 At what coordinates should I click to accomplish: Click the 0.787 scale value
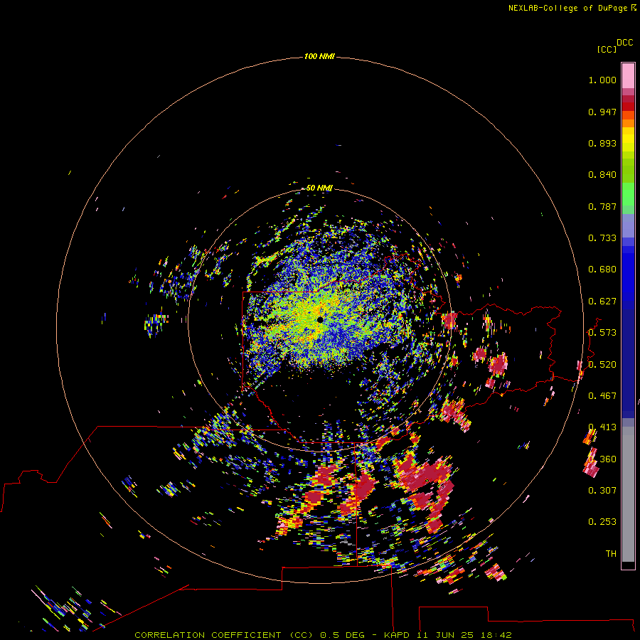602,206
